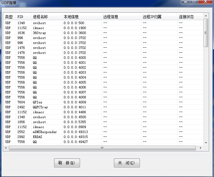The height and width of the screenshot is (177, 214).
Task: Click PID 2552 cell
Action: [x=21, y=132]
